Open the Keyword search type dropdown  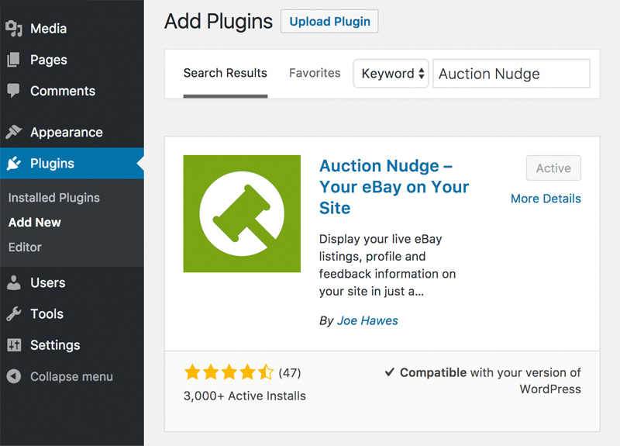391,74
